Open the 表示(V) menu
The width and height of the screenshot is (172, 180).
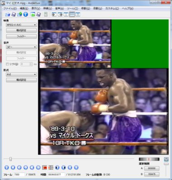pyautogui.click(x=36, y=9)
